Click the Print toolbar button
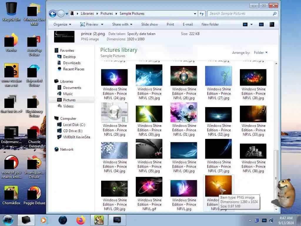The image size is (301, 226). [x=170, y=24]
